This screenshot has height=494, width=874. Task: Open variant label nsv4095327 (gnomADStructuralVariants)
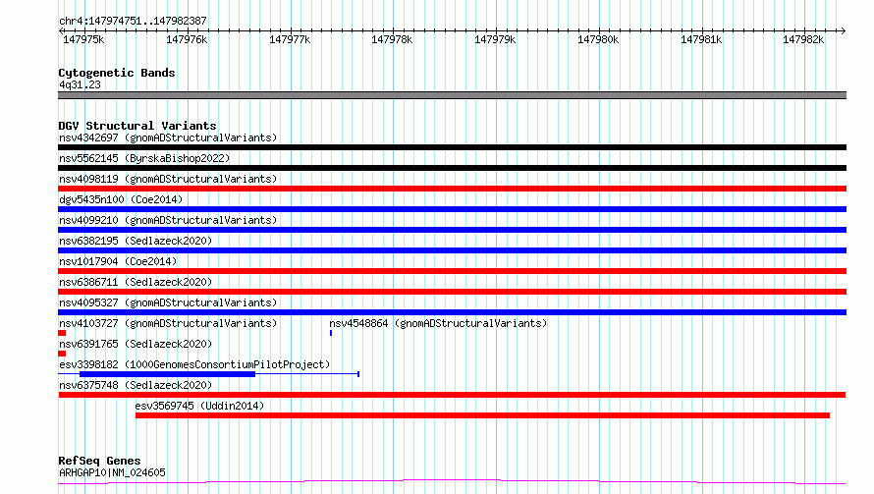click(168, 302)
